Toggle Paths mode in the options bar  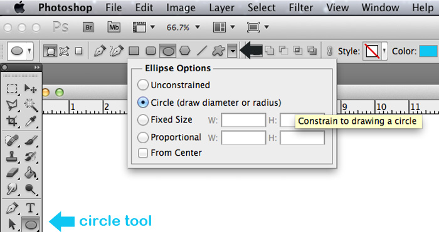pos(65,51)
